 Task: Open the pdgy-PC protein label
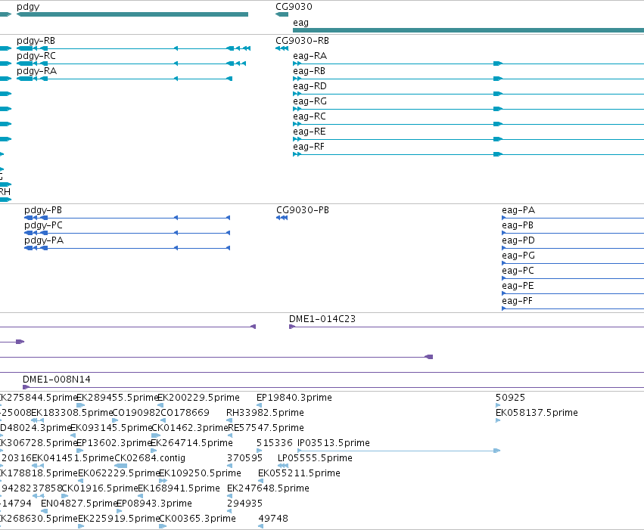pos(44,225)
